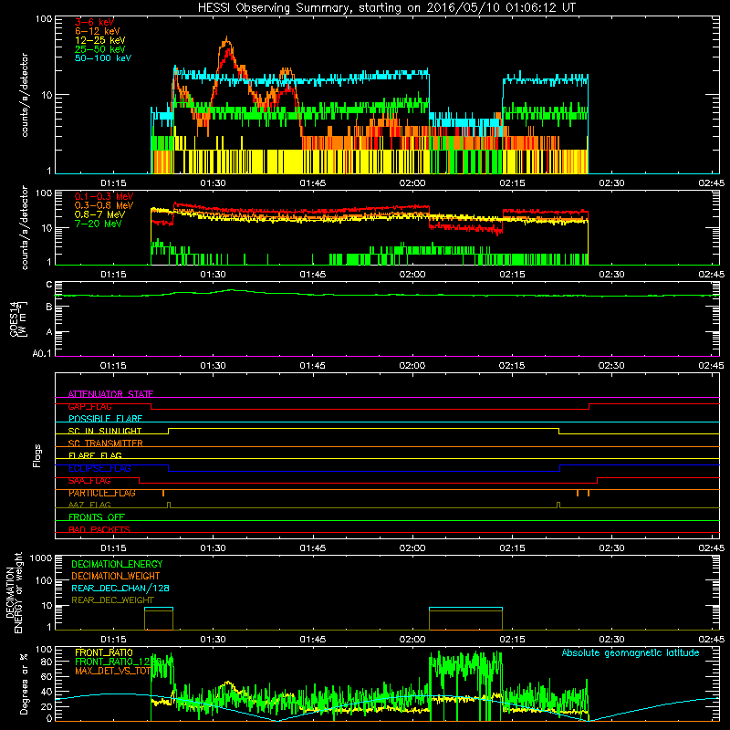The image size is (730, 730).
Task: Click the 0.8-7 MeV legend entry
Action: pos(99,214)
